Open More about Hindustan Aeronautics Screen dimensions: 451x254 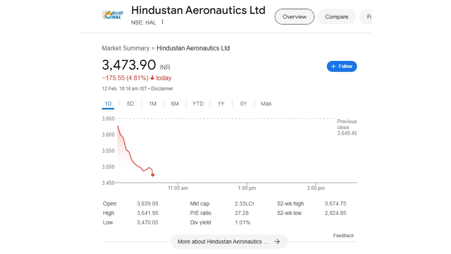[x=223, y=242]
